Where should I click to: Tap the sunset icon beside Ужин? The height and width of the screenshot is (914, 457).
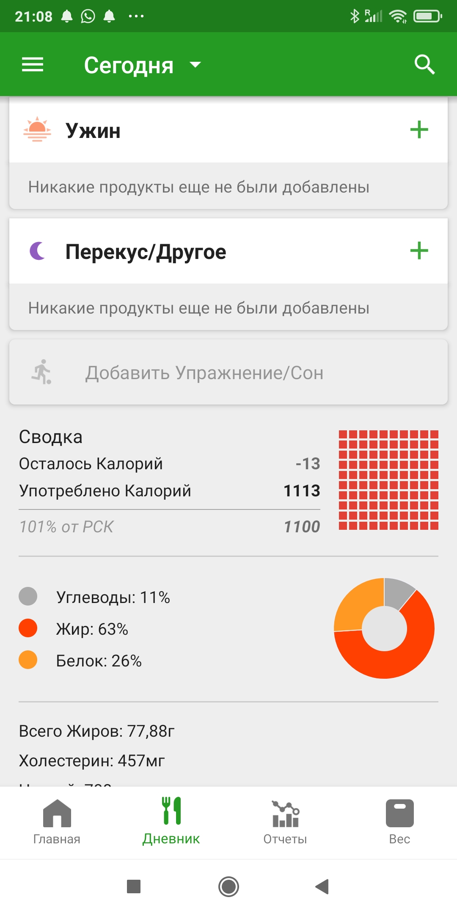point(37,129)
